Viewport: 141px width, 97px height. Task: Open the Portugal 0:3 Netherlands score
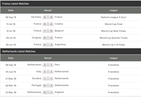48,85
